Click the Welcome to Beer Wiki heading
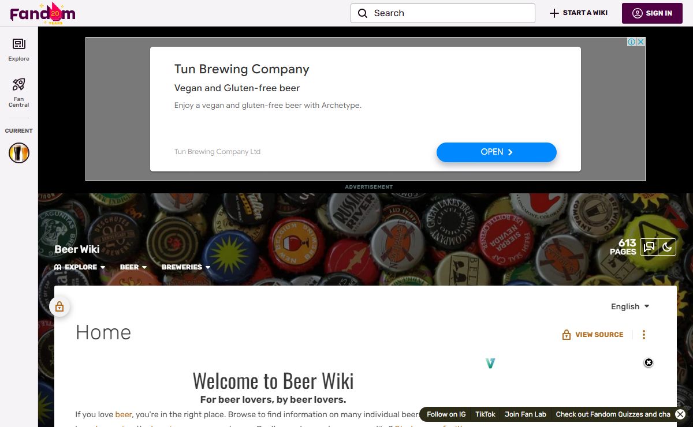 pyautogui.click(x=273, y=381)
